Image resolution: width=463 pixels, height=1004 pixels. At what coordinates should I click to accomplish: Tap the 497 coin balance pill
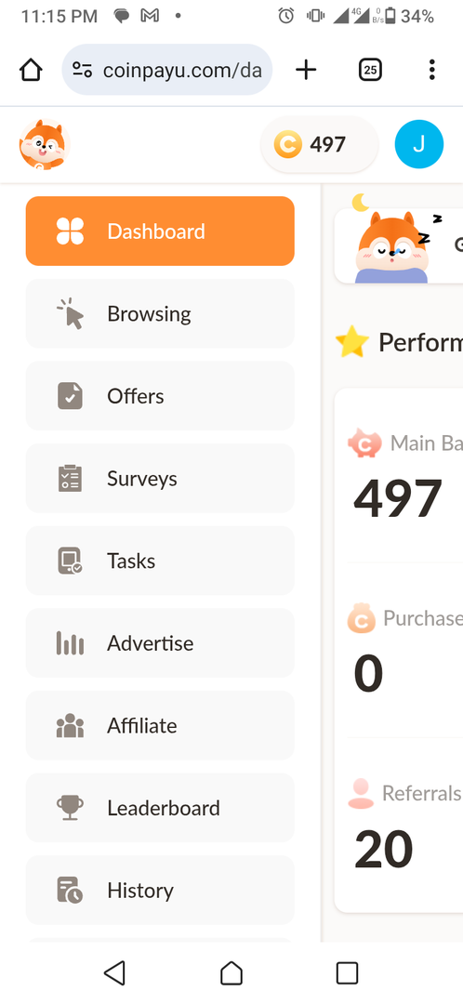(319, 145)
